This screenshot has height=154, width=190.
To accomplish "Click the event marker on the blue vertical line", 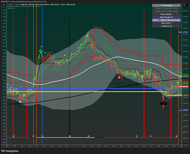I will click(x=42, y=136).
